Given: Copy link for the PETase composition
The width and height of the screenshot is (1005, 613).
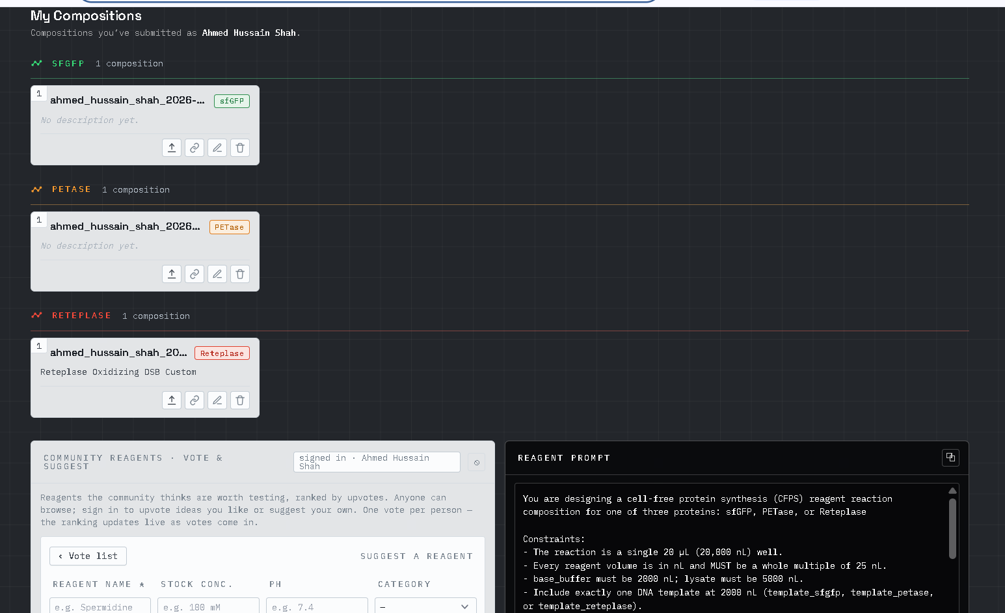Looking at the screenshot, I should 194,274.
